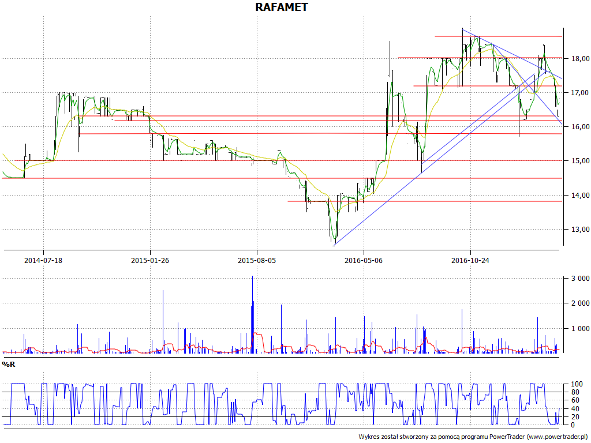This screenshot has height=443, width=591.
Task: Click the 40 level on %R axis
Action: 575,409
